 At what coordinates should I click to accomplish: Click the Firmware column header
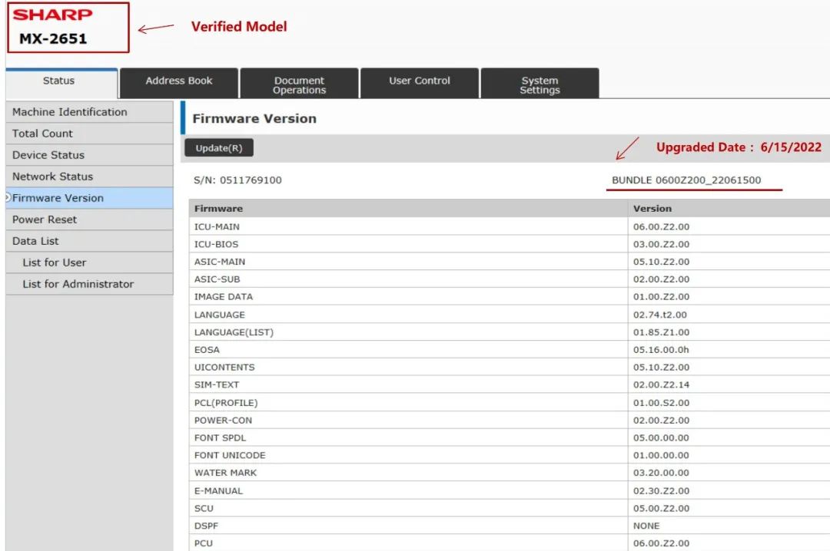(218, 209)
